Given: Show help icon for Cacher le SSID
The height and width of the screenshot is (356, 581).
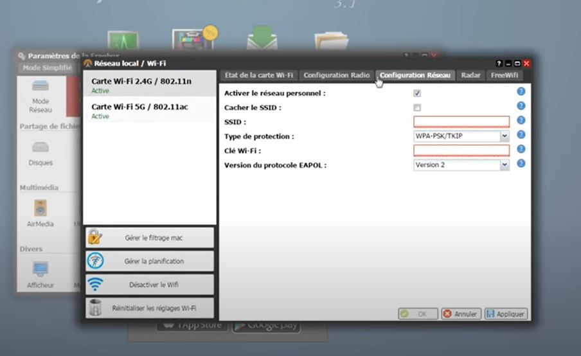Looking at the screenshot, I should click(x=521, y=106).
